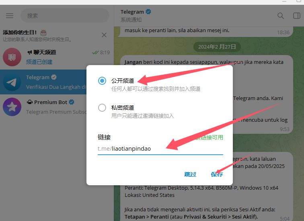Click the search magnifier icon in chat header
The width and height of the screenshot is (304, 221).
(281, 16)
